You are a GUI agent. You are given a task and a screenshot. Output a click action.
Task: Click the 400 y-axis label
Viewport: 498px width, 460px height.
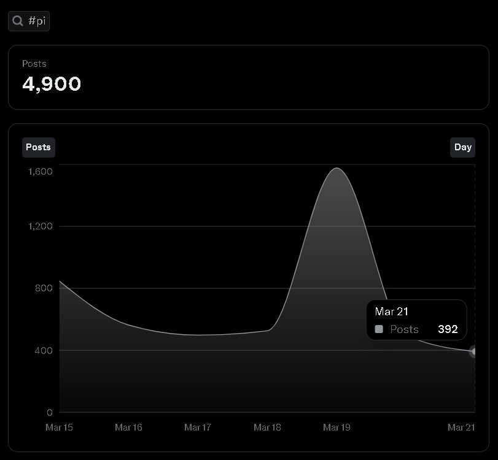(44, 351)
